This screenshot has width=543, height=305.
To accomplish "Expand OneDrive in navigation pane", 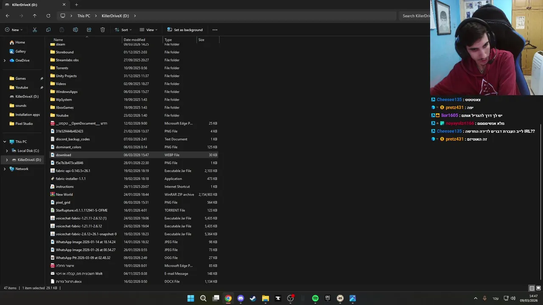I will [x=5, y=61].
